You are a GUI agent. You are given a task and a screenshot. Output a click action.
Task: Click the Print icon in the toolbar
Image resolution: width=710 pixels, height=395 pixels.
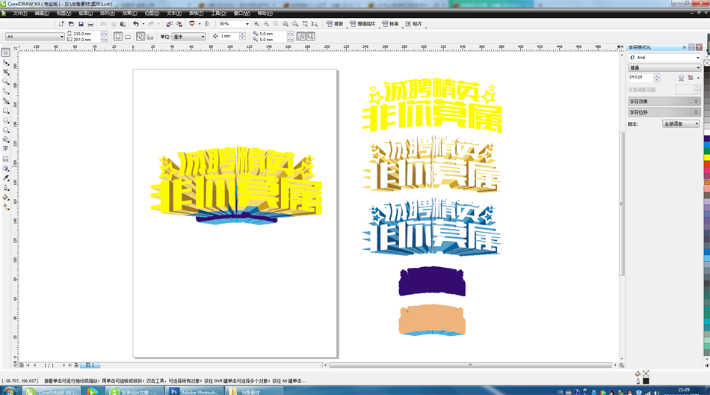click(90, 24)
